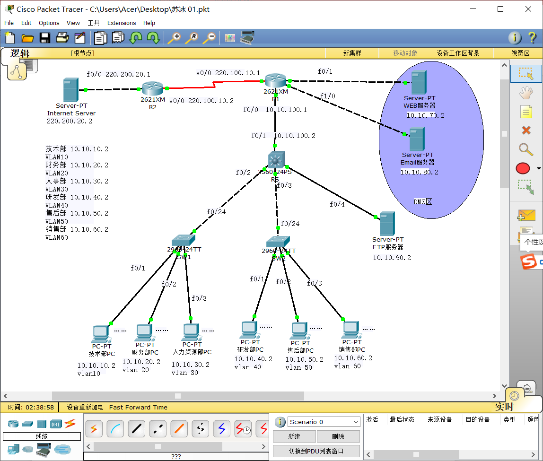Image resolution: width=543 pixels, height=461 pixels.
Task: Choose the Resize Shape tool
Action: pos(525,187)
